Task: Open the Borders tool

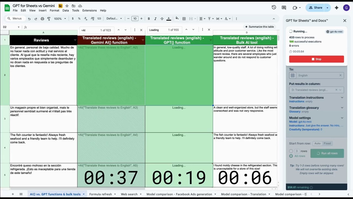Action: (184, 19)
